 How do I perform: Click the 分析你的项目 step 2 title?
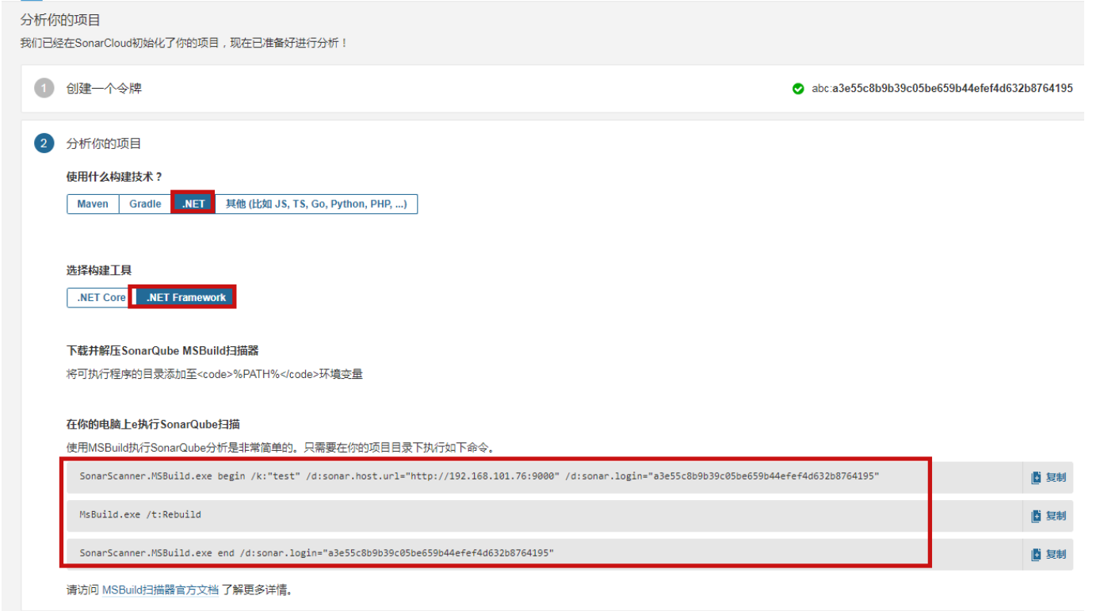tap(104, 143)
